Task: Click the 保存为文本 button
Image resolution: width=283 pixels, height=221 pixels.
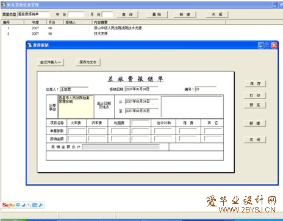Action: tap(88, 62)
